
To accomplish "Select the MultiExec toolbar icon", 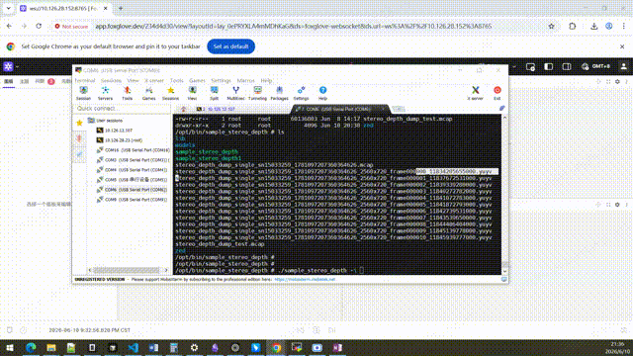I will click(x=235, y=93).
